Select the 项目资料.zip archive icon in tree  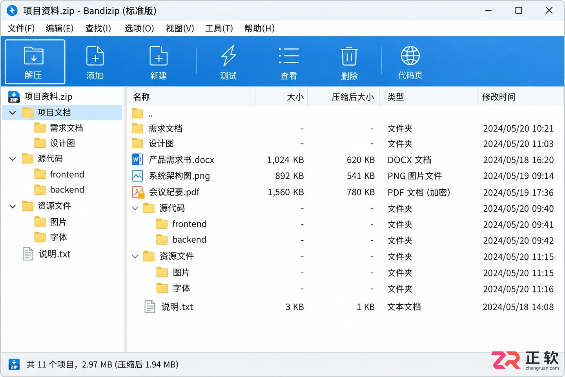tap(14, 97)
